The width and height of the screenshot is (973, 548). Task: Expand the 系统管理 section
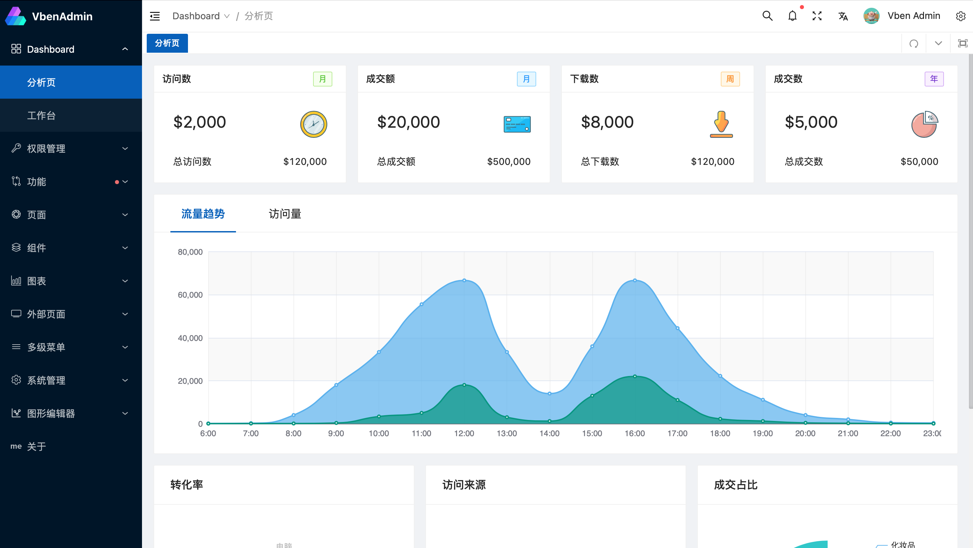click(46, 380)
